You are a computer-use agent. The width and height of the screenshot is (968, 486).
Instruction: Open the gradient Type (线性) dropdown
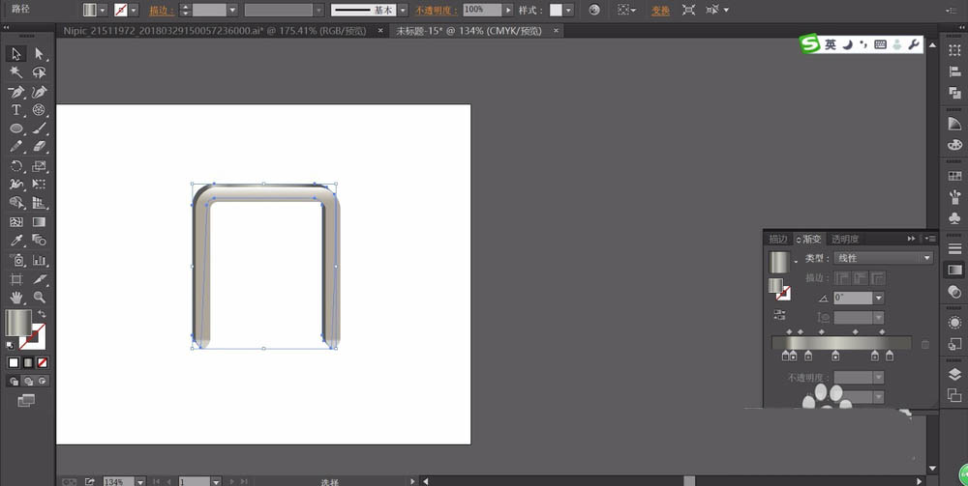coord(883,258)
